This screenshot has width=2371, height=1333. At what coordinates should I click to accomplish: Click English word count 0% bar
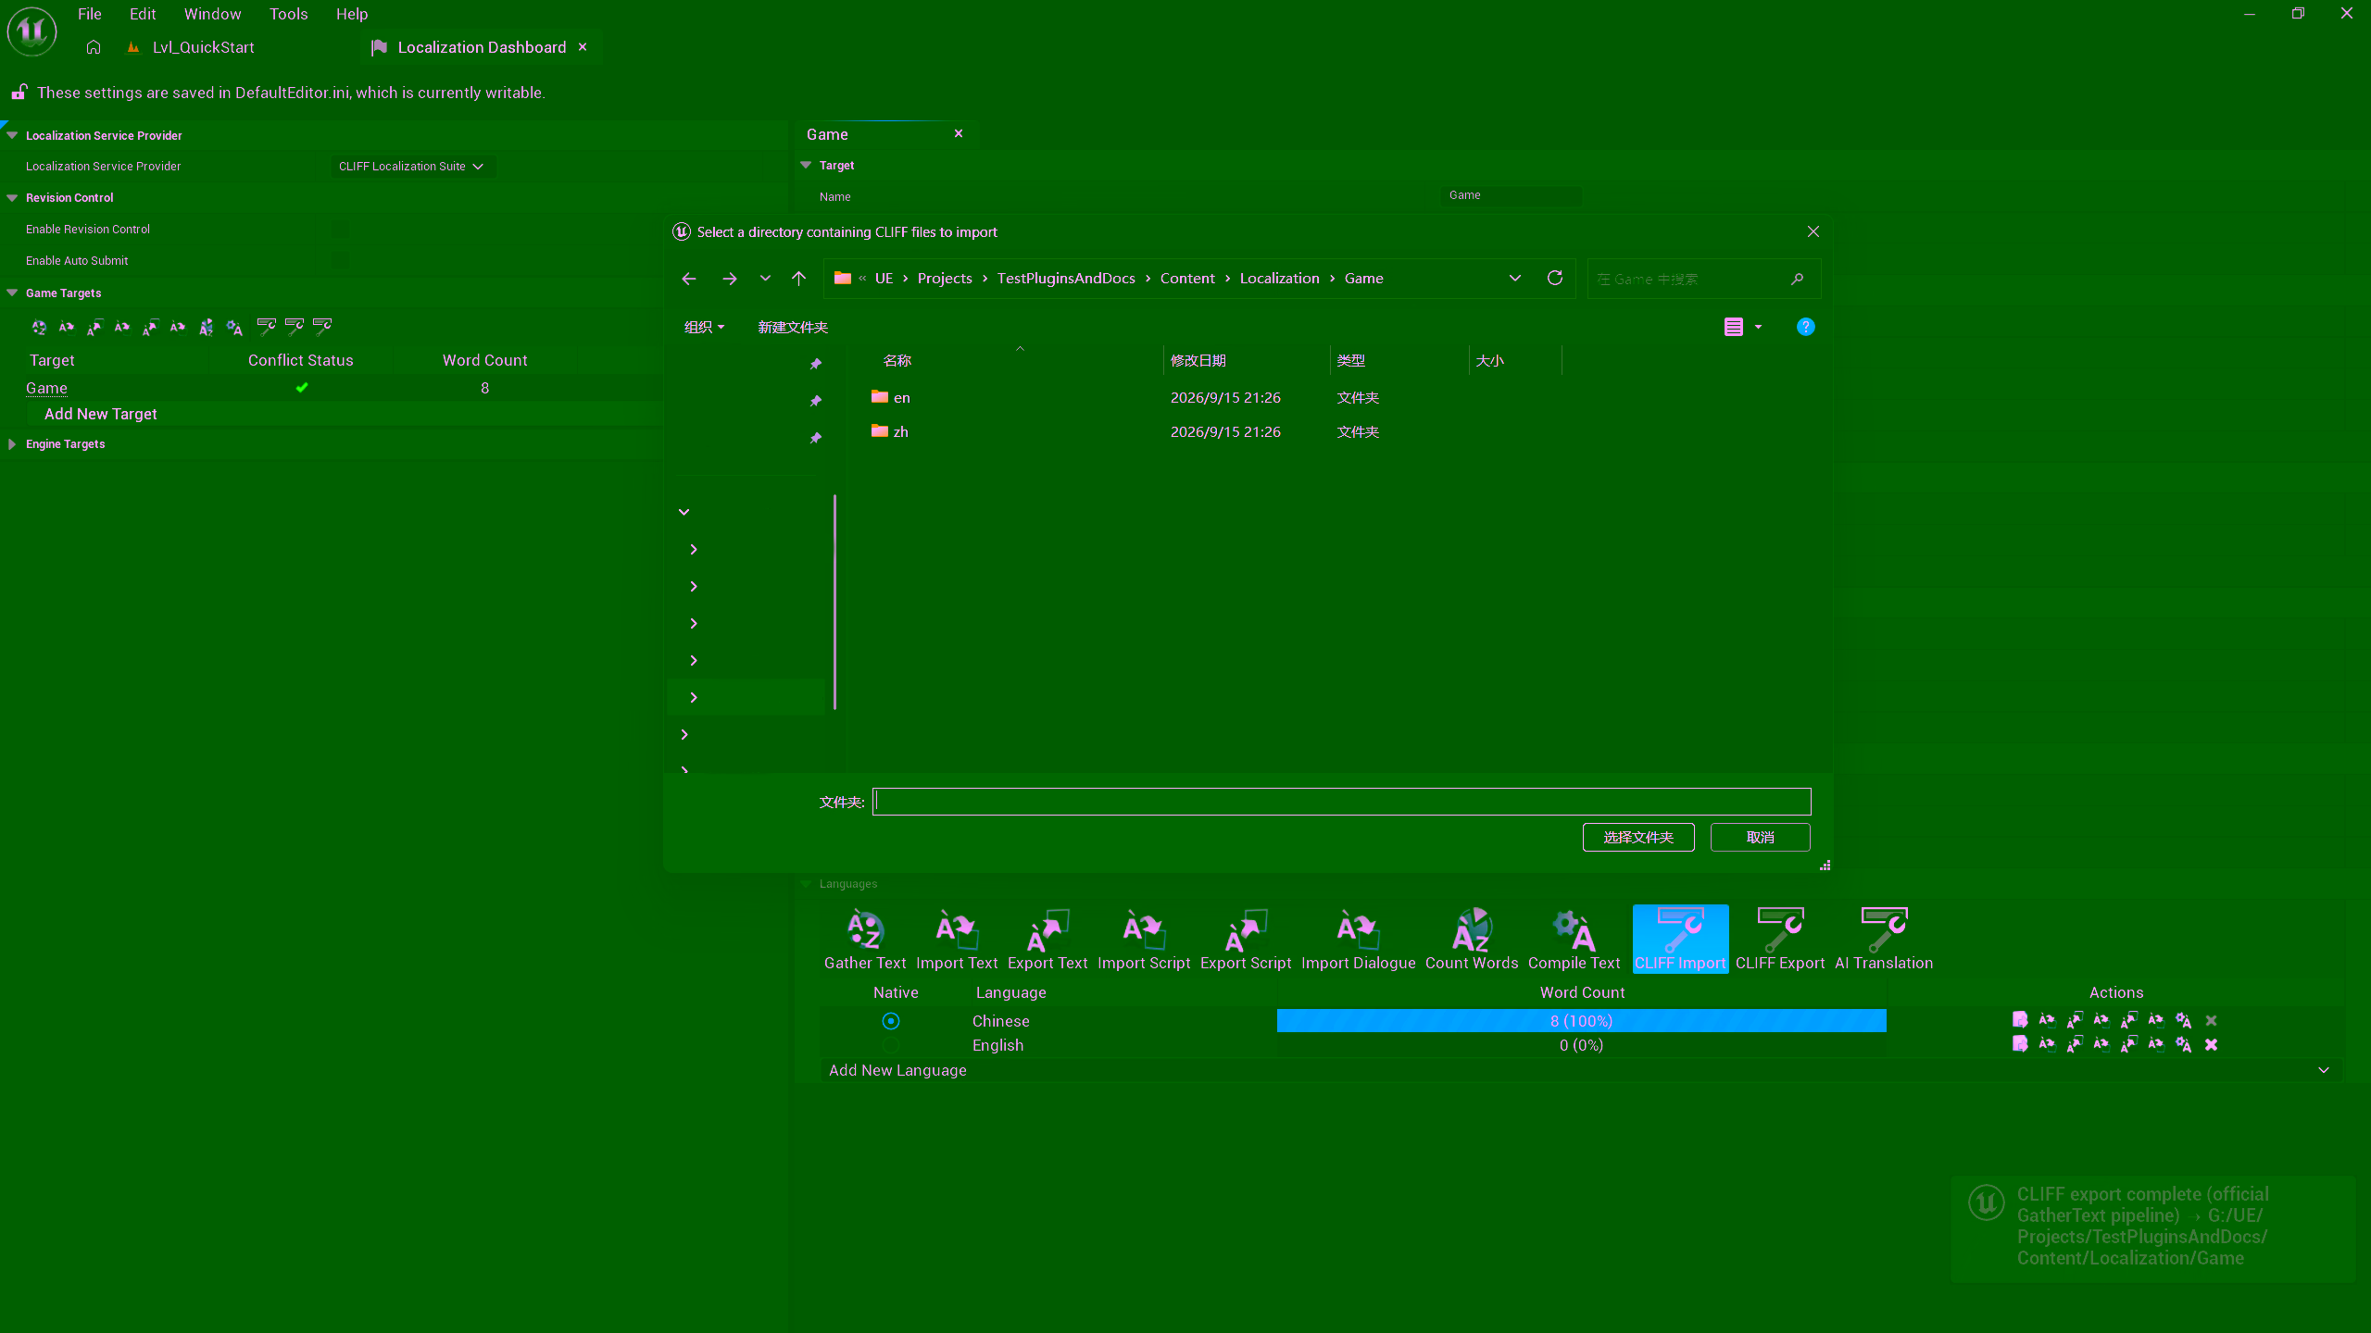pyautogui.click(x=1581, y=1045)
